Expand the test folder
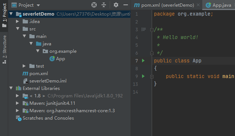 pos(24,66)
